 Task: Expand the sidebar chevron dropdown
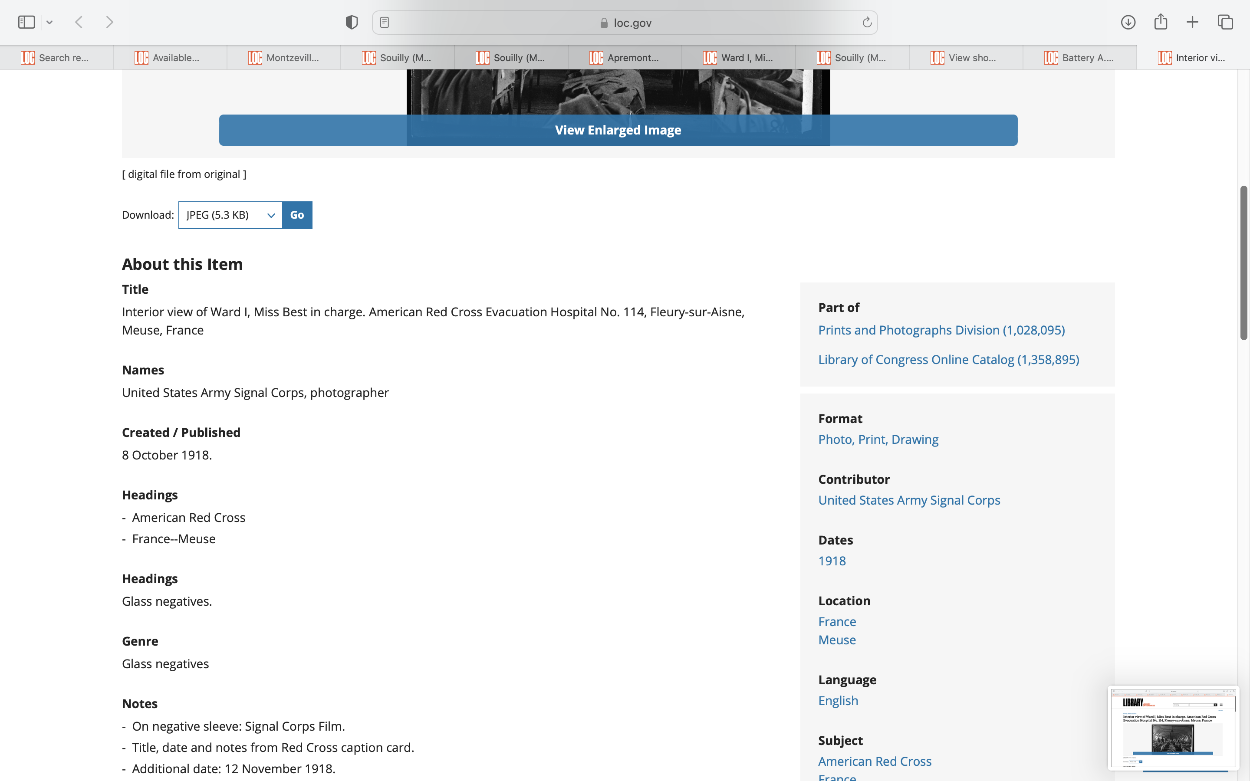pyautogui.click(x=49, y=22)
